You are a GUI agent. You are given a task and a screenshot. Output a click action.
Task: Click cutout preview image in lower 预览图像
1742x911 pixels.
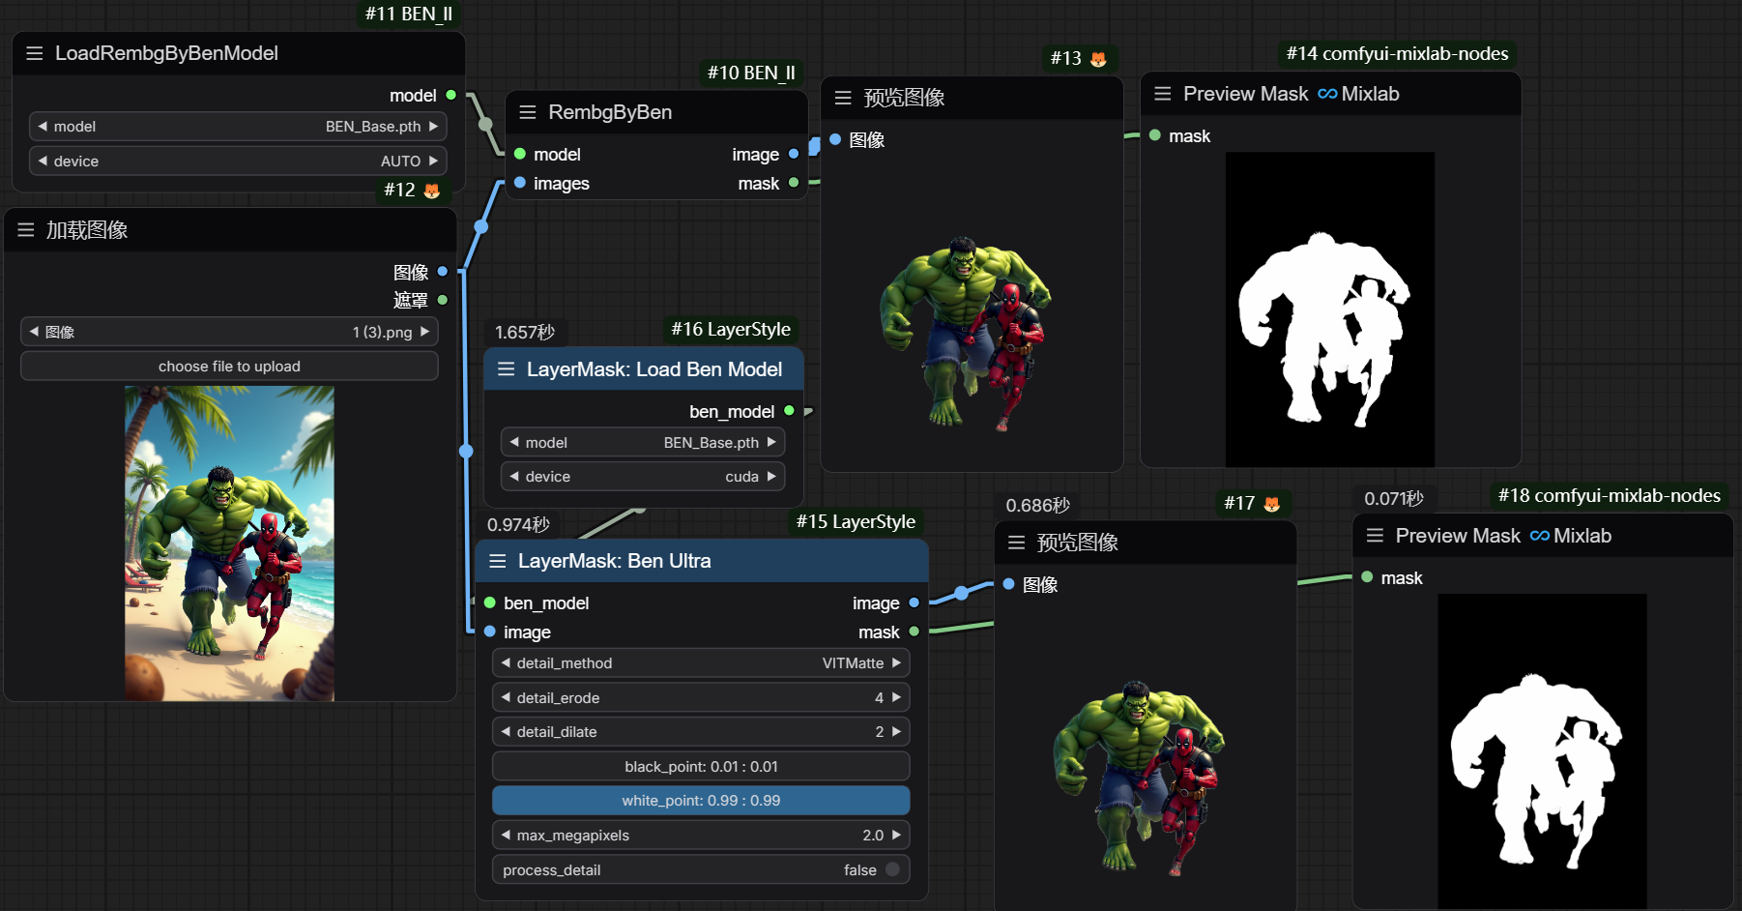pos(1139,777)
